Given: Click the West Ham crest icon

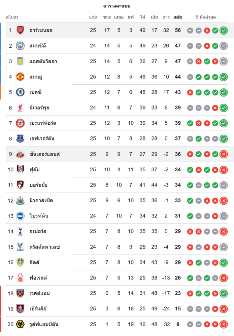Looking at the screenshot, I should click(20, 293).
